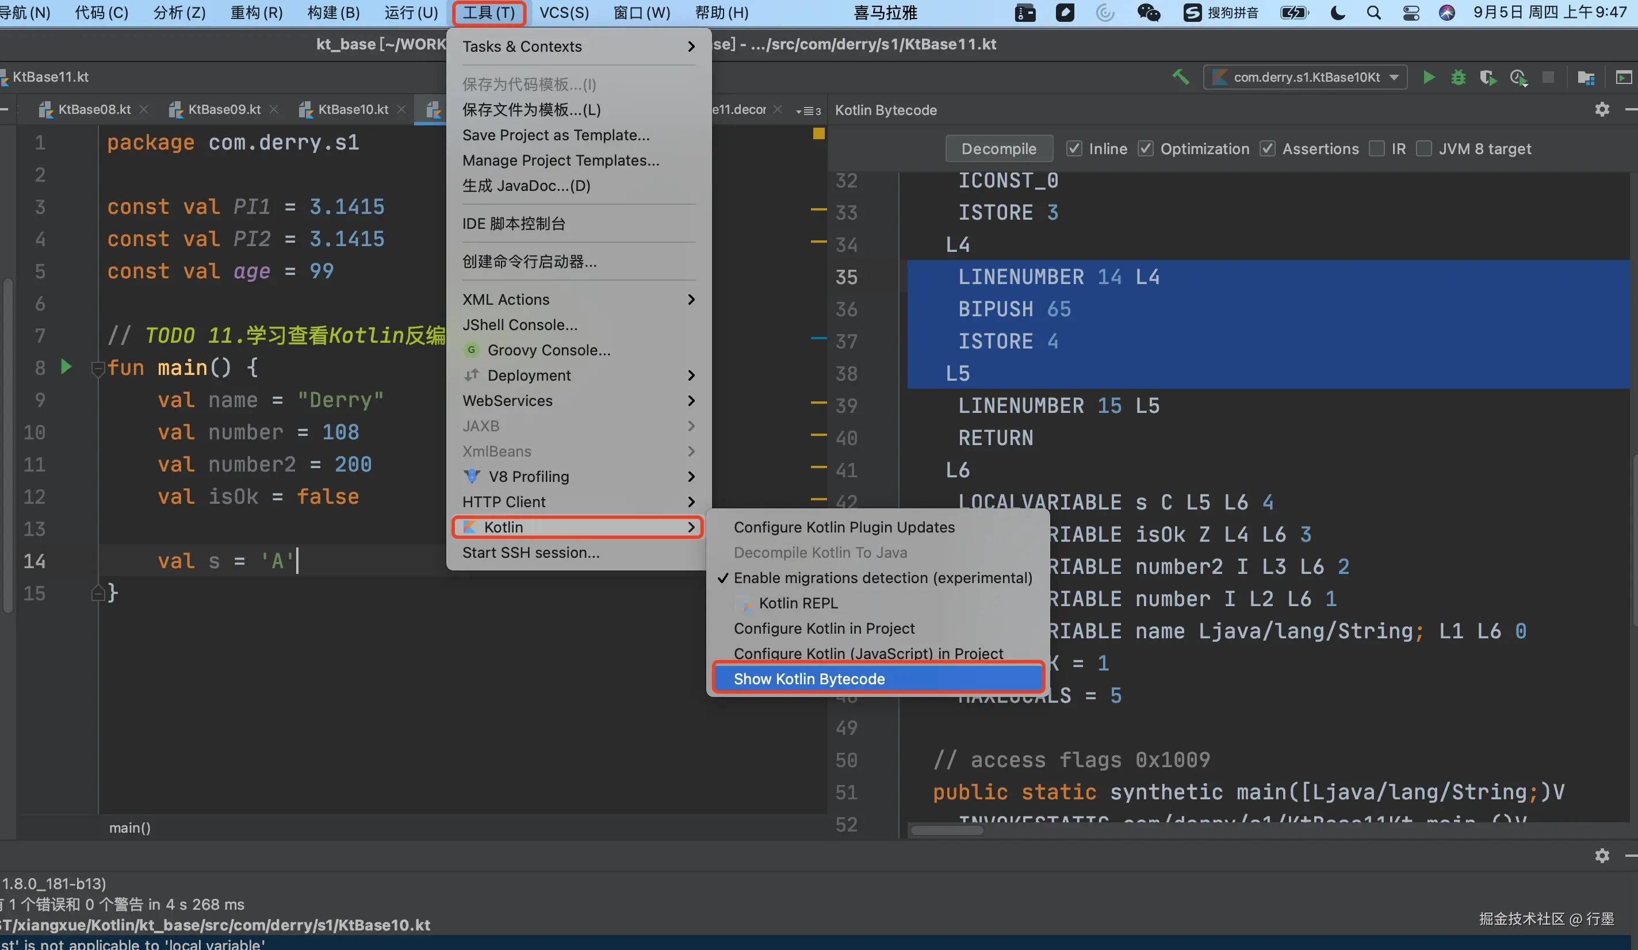
Task: Click the green hammer Build Project icon
Action: click(1180, 77)
